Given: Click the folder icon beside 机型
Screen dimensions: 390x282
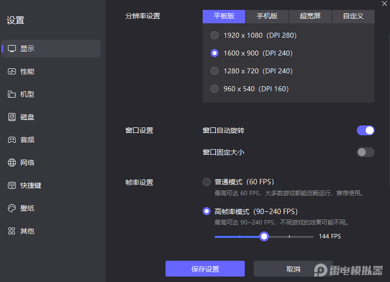Looking at the screenshot, I should (x=12, y=94).
